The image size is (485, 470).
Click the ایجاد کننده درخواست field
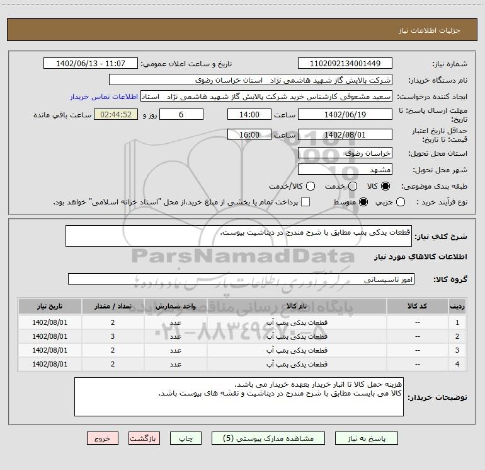(x=266, y=96)
